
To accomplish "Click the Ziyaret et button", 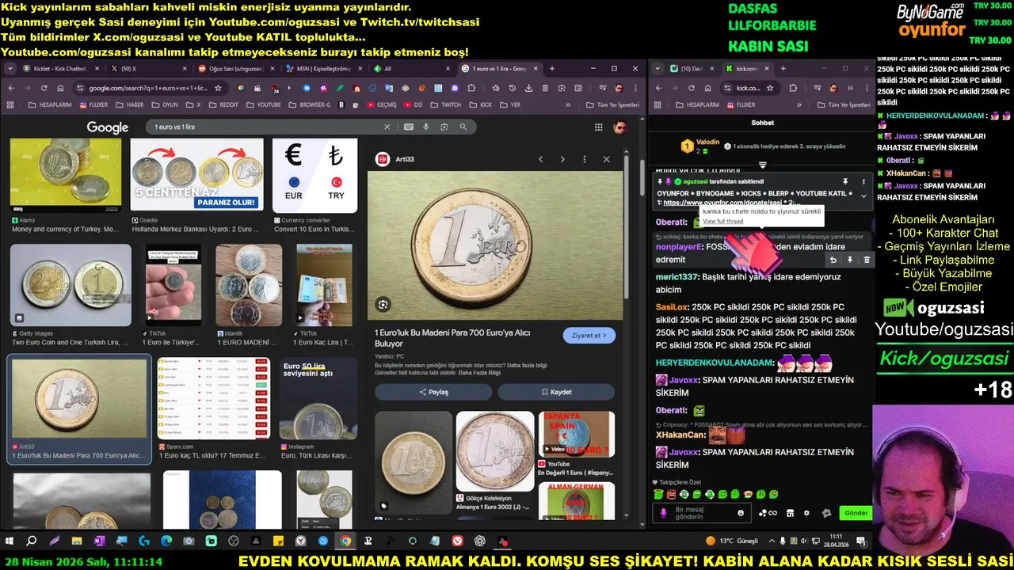I will click(589, 336).
